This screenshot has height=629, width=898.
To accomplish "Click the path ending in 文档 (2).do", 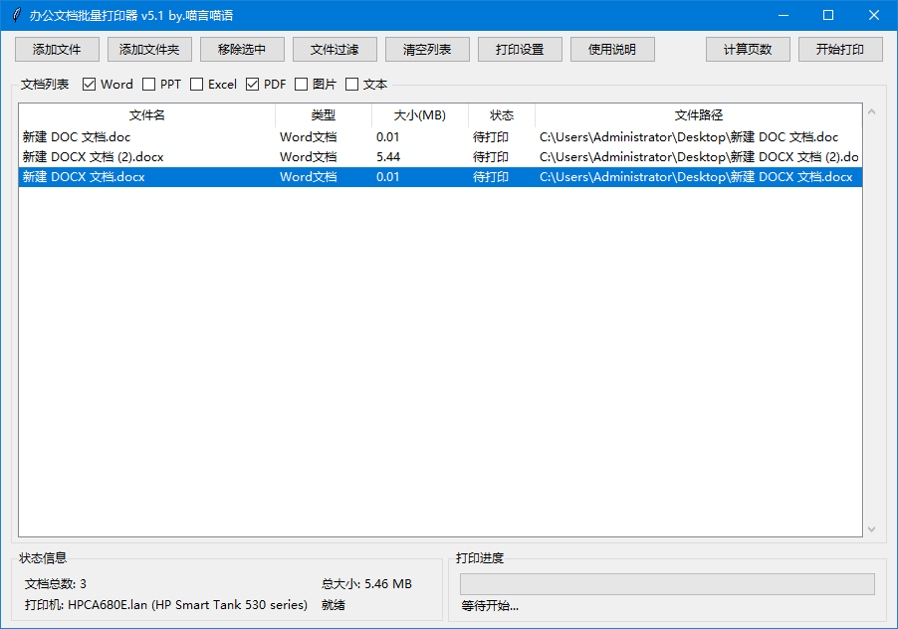I will point(699,157).
